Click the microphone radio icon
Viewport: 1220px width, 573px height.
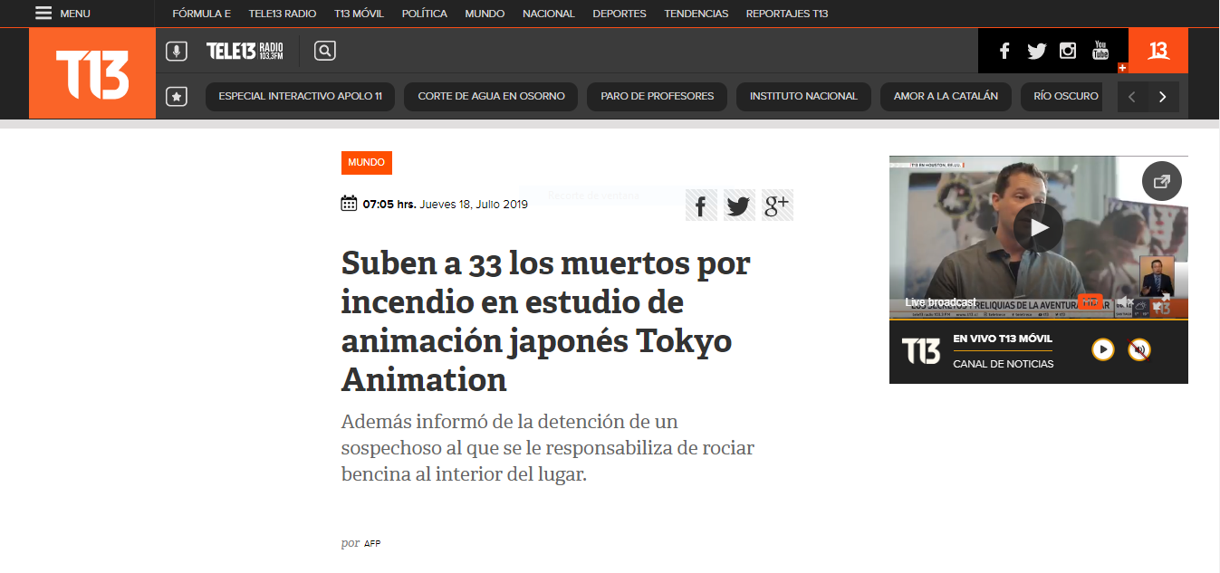[177, 52]
